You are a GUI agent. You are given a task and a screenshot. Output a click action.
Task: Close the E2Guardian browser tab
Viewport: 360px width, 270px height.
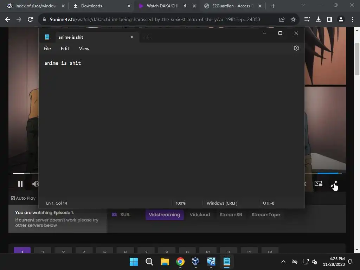click(260, 6)
